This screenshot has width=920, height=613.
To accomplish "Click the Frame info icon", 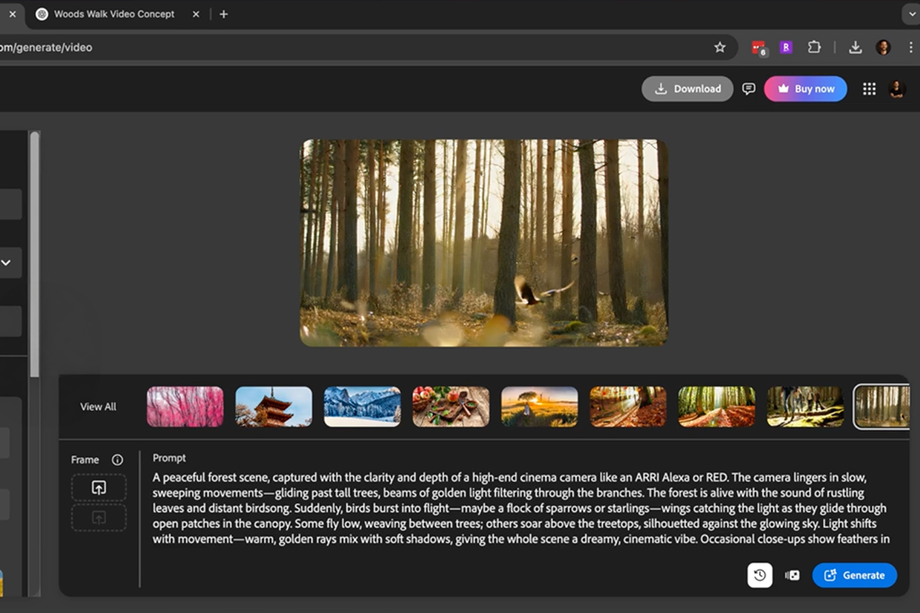I will pyautogui.click(x=117, y=460).
